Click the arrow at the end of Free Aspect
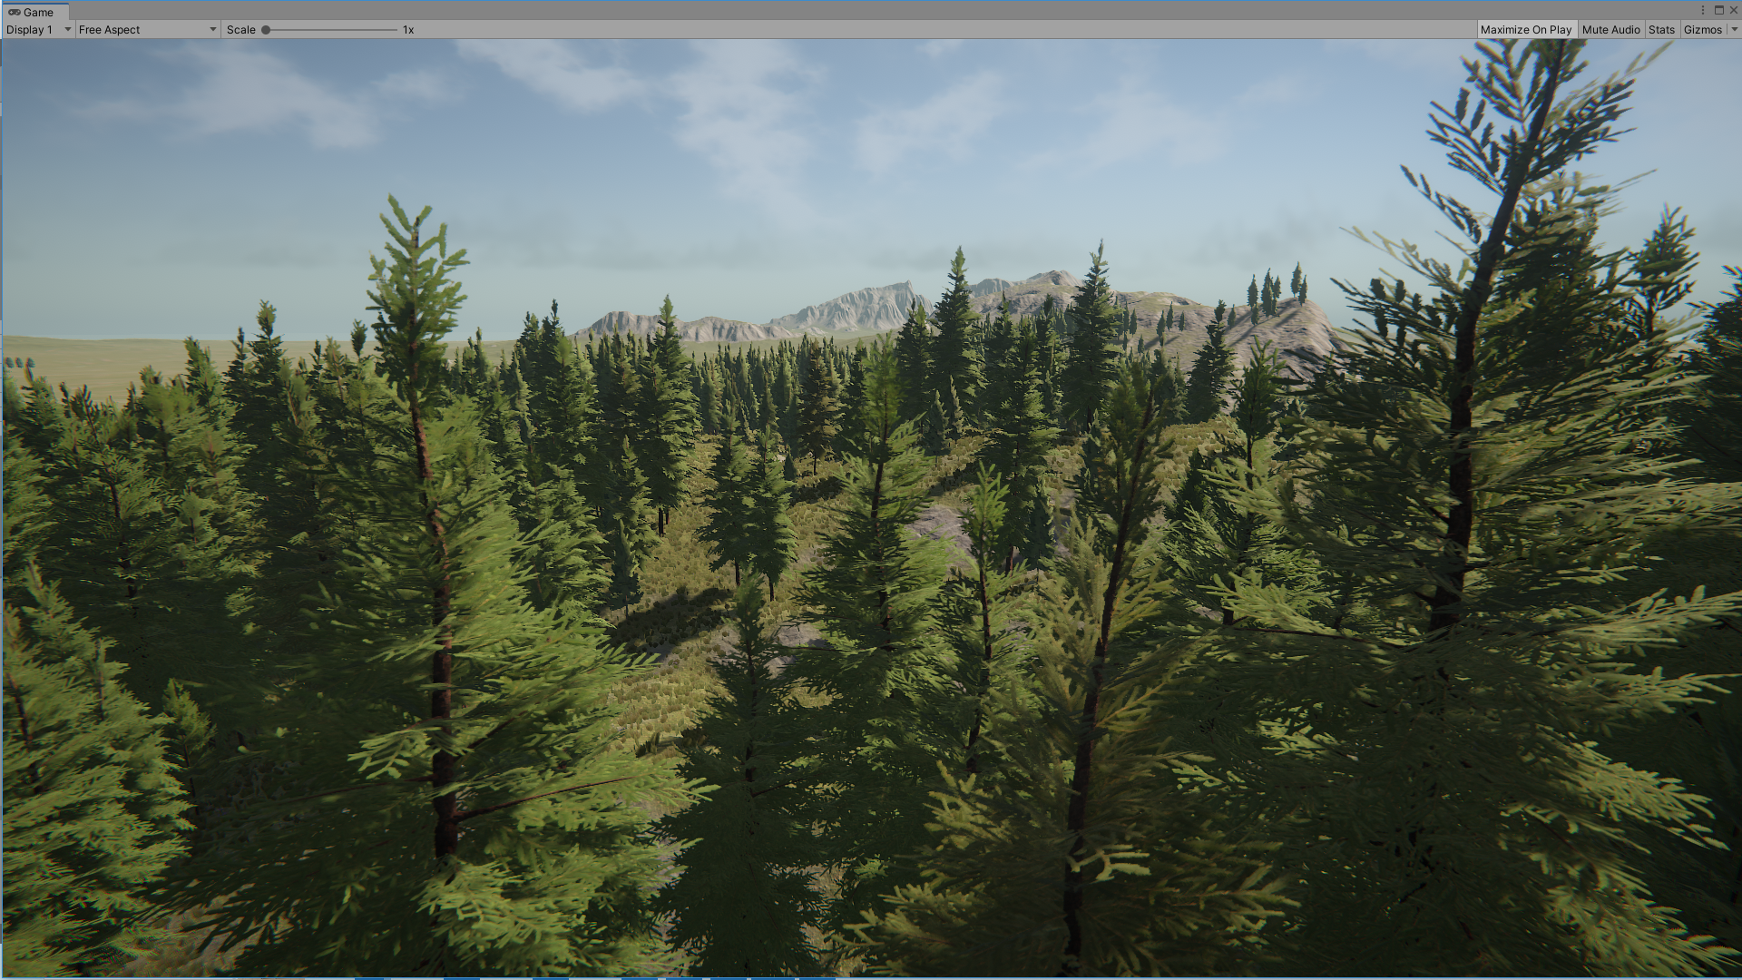This screenshot has width=1742, height=980. pyautogui.click(x=213, y=30)
